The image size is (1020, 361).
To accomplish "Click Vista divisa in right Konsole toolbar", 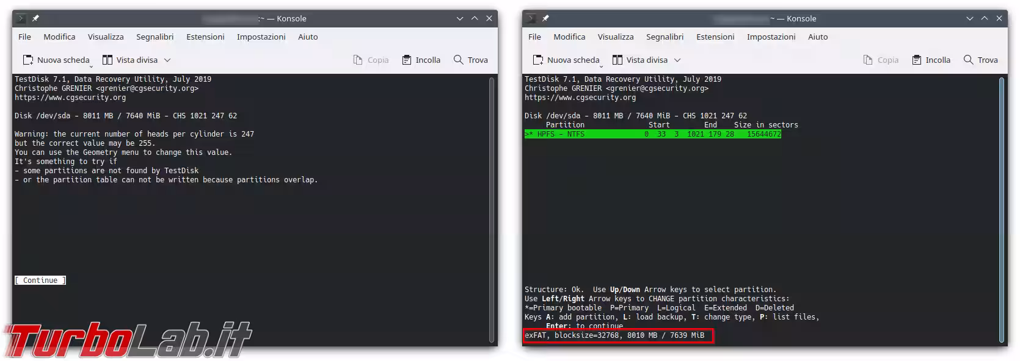I will pos(640,60).
